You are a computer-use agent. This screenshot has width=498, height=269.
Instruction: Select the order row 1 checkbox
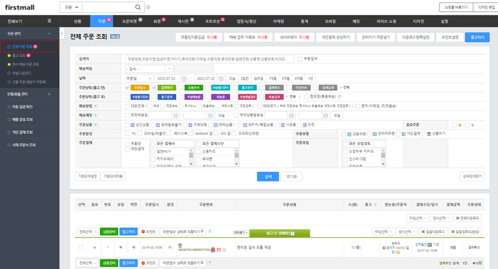click(x=81, y=247)
